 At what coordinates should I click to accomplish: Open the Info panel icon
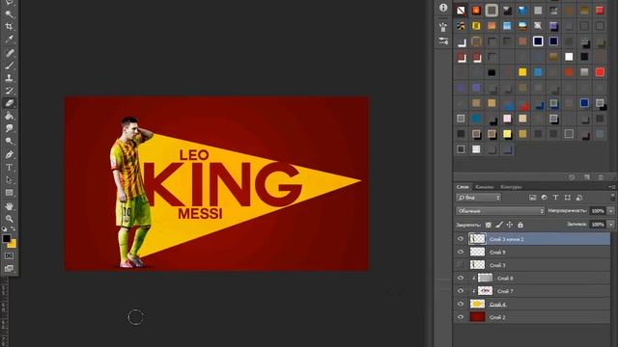click(443, 8)
